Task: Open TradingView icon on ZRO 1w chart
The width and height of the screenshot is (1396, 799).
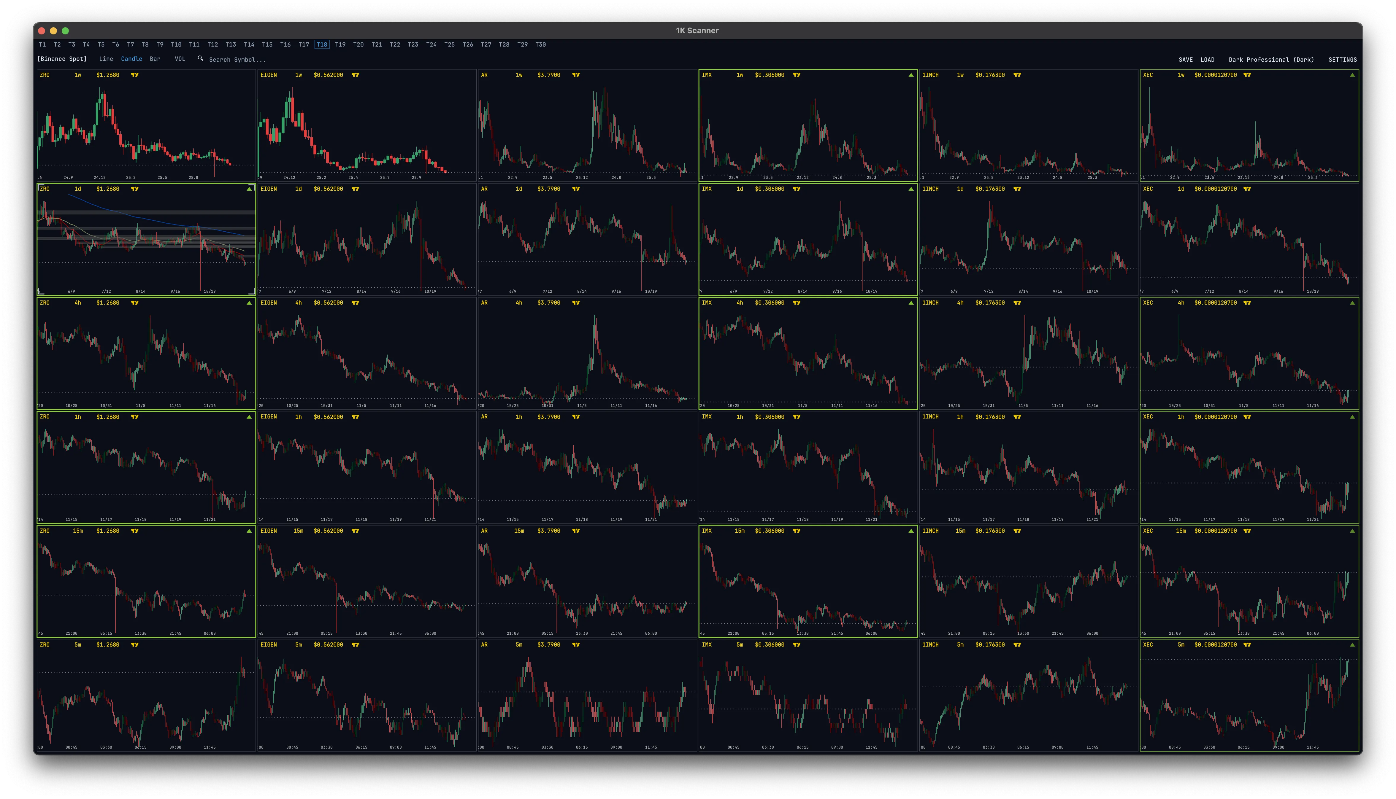Action: pyautogui.click(x=134, y=75)
